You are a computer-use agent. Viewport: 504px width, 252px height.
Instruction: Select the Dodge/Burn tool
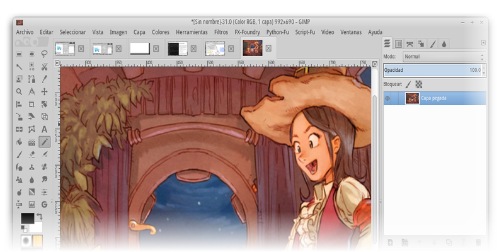pyautogui.click(x=19, y=192)
